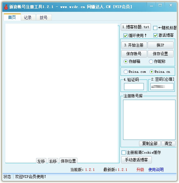Viewport: 179px width, 183px height.
Task: Click the 手动激活博客 button
Action: point(136,160)
